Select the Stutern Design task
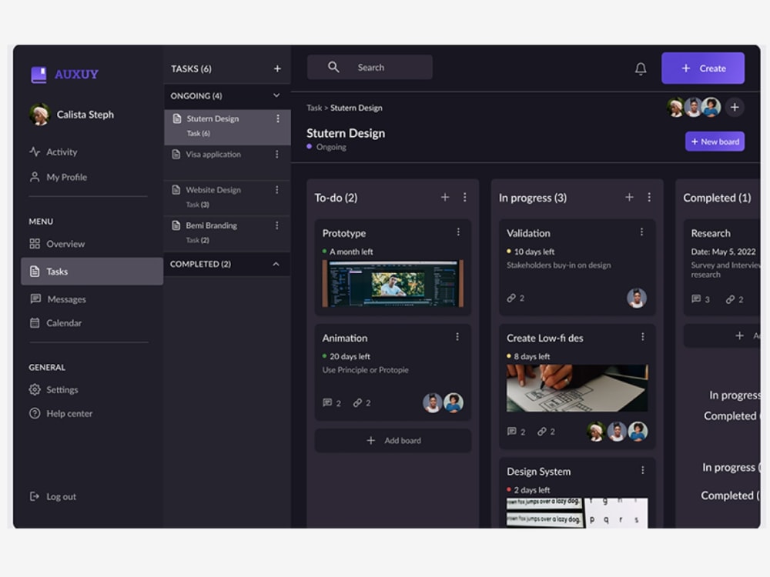 coord(227,127)
